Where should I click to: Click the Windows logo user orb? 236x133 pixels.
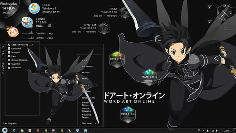pyautogui.click(x=34, y=8)
